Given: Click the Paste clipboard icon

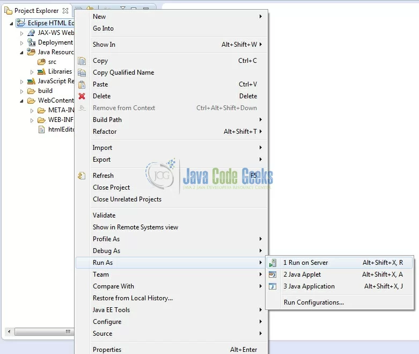Looking at the screenshot, I should point(82,84).
